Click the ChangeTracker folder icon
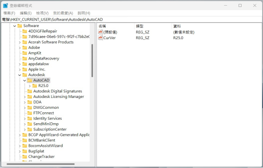This screenshot has height=168, width=263. click(x=24, y=157)
